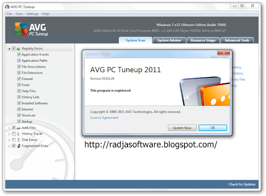Uncheck the Application Paths checkbox
Image resolution: width=266 pixels, height=196 pixels.
19,60
